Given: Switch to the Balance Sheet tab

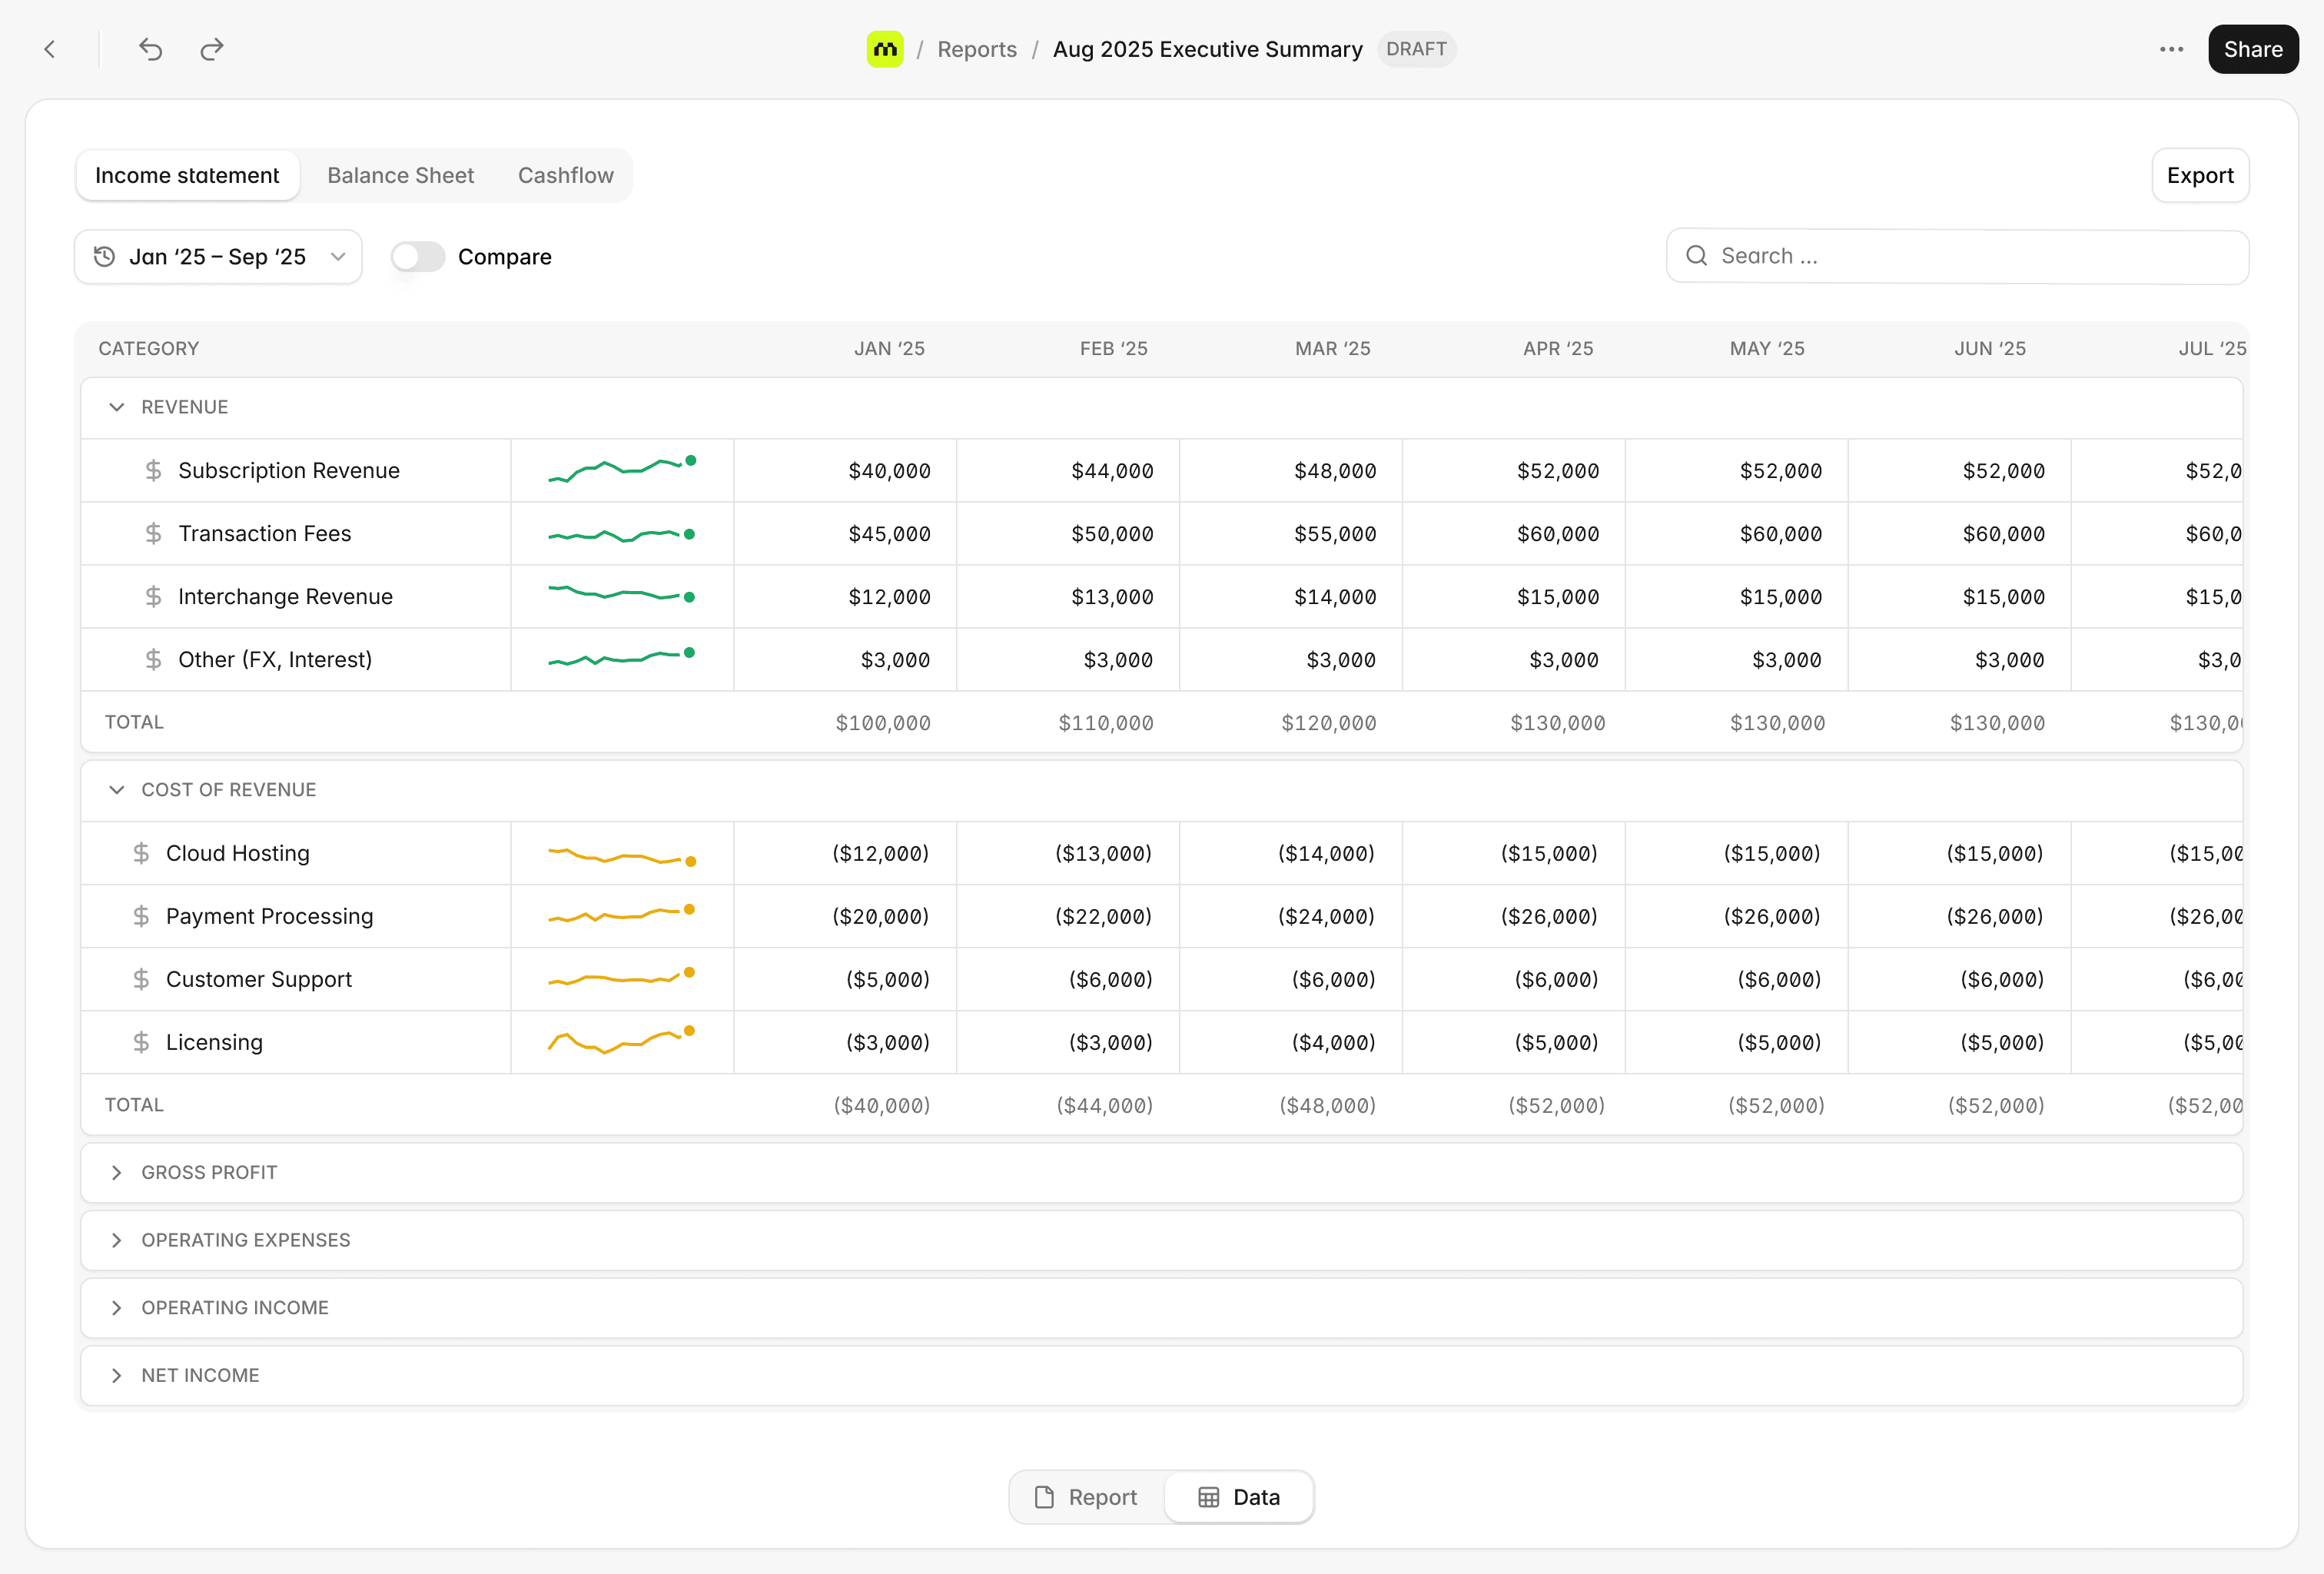Looking at the screenshot, I should coord(400,175).
